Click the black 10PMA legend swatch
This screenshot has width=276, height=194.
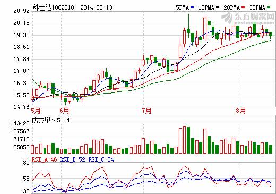(x=218, y=7)
